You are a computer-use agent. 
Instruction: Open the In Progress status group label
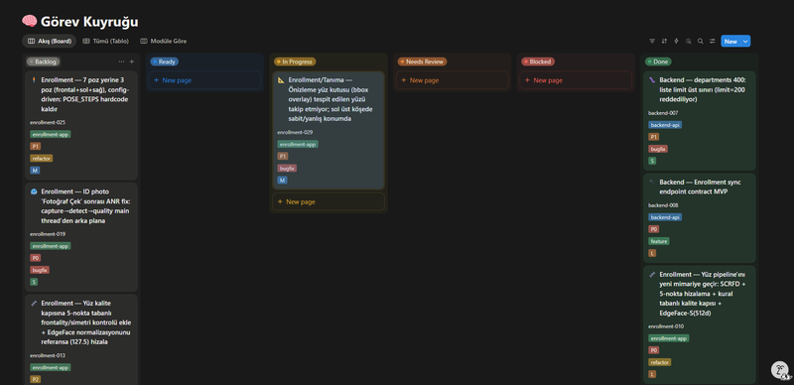pos(295,62)
